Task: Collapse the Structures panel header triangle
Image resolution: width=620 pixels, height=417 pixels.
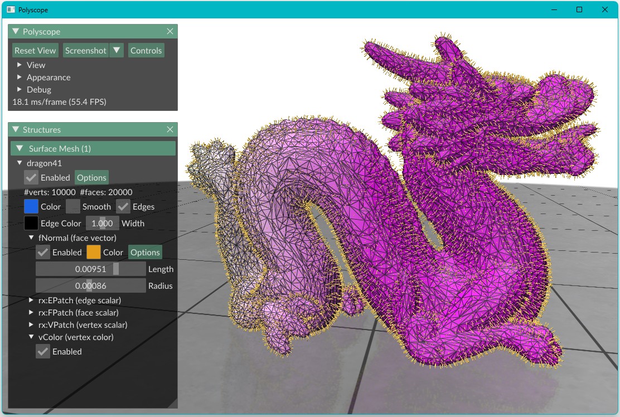Action: 16,129
